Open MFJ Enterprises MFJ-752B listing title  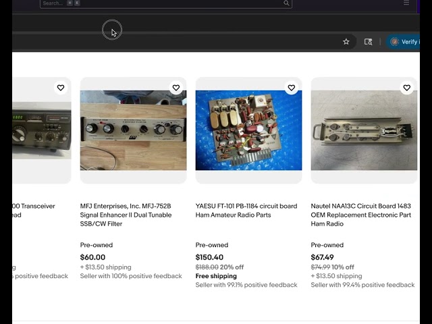(126, 215)
